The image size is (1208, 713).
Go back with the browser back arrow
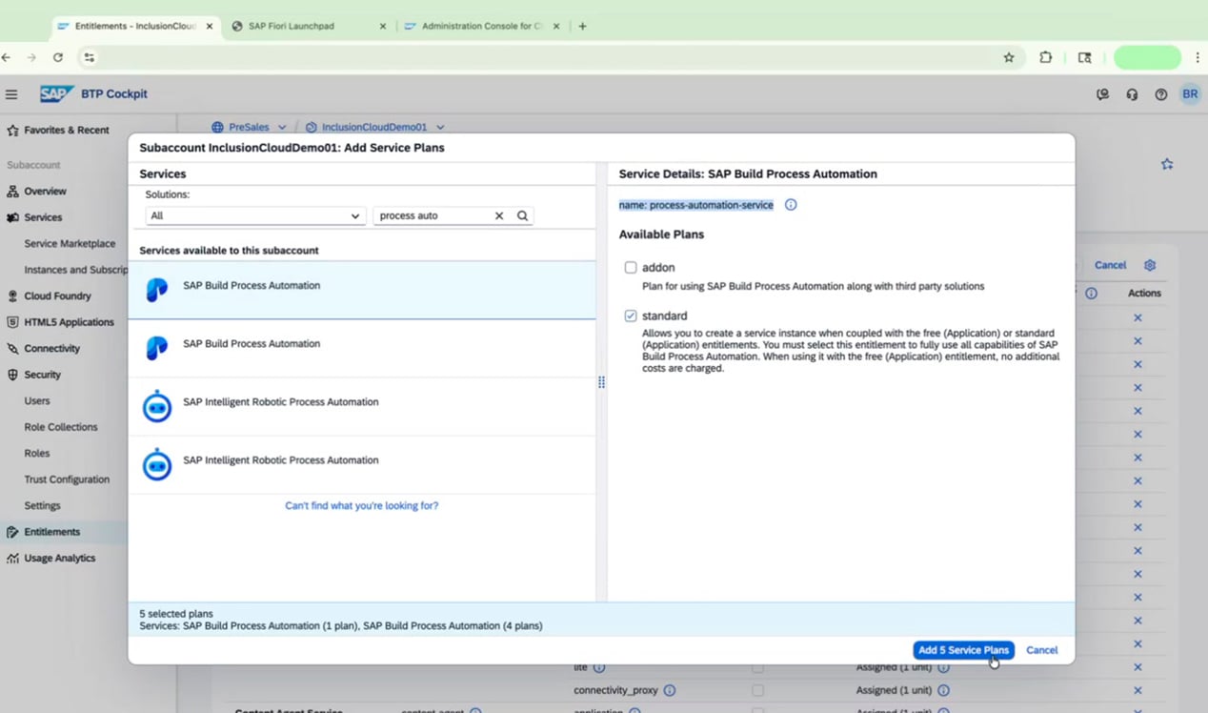[x=6, y=57]
